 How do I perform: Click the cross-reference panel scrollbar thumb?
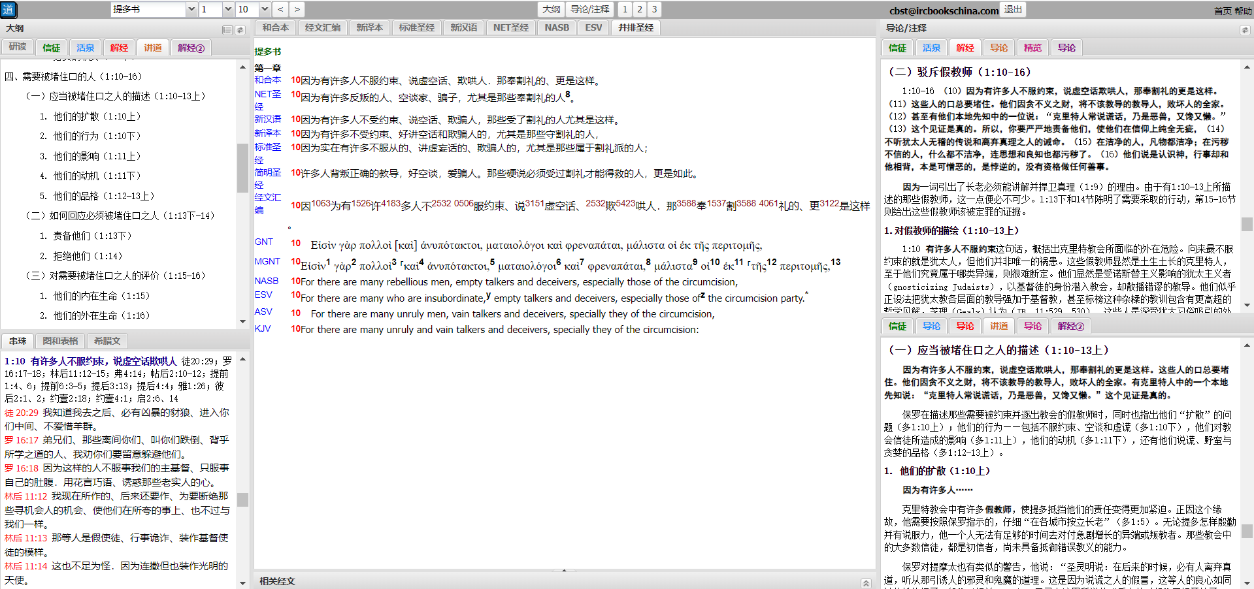[242, 500]
